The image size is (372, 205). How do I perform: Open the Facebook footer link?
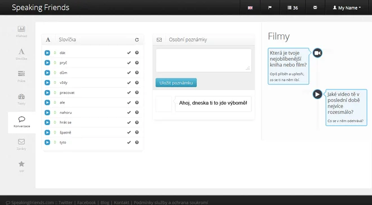click(x=86, y=203)
